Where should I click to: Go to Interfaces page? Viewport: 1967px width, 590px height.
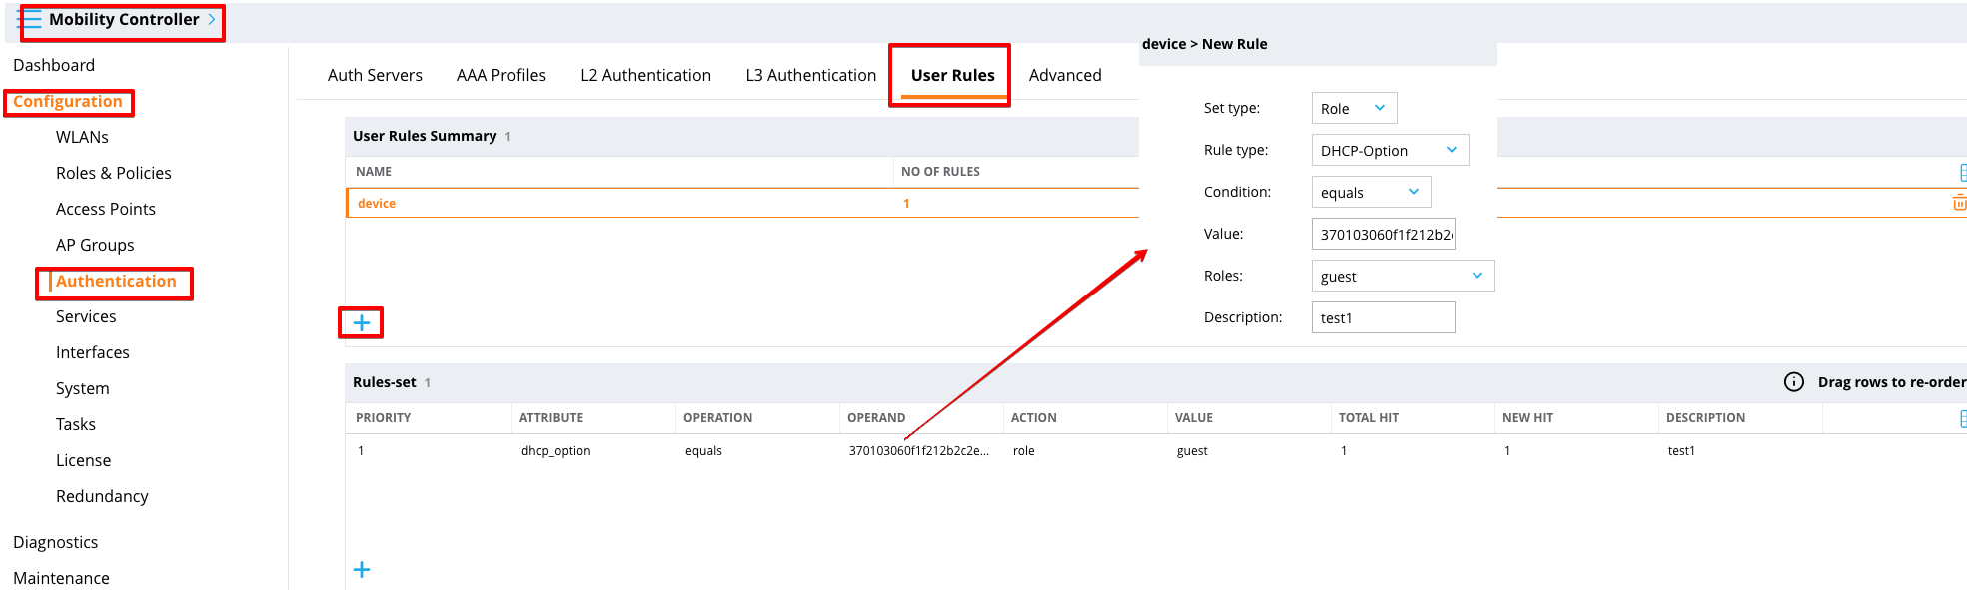click(93, 352)
